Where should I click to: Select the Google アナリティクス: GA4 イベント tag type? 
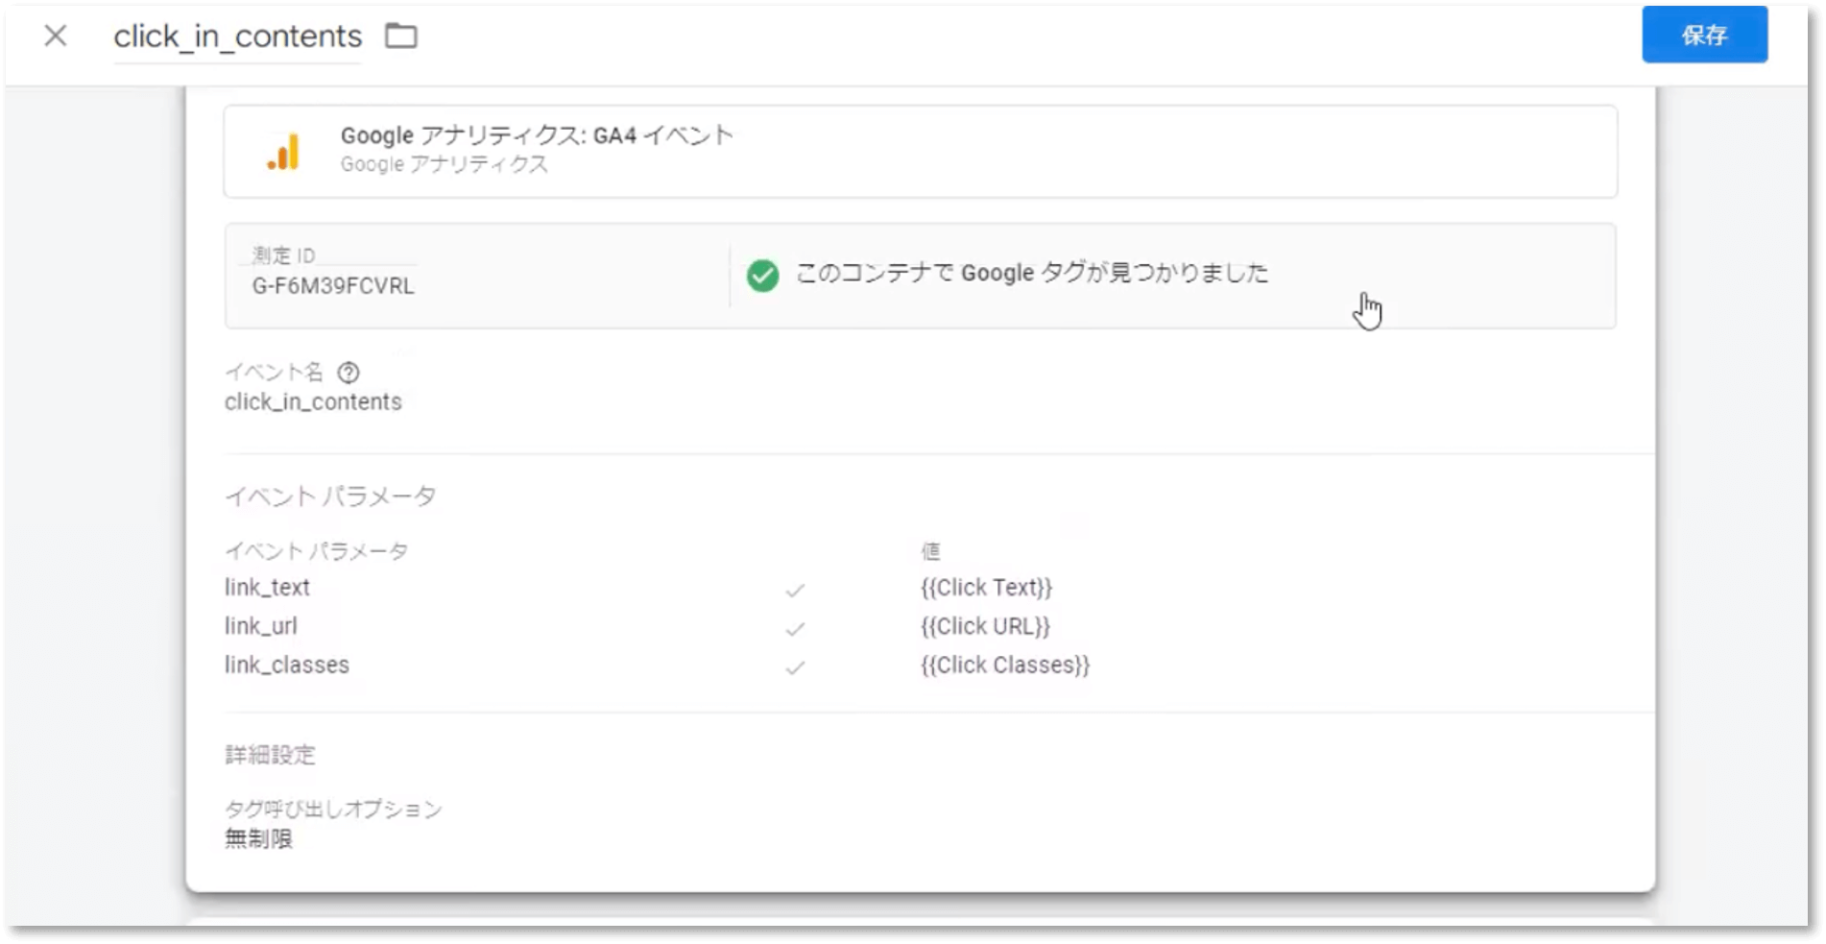click(920, 152)
